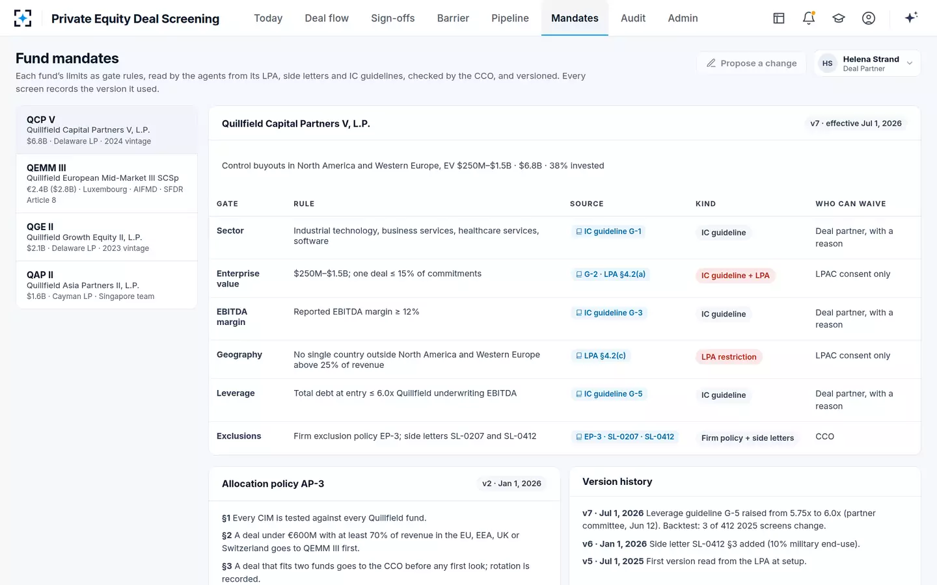This screenshot has width=937, height=585.
Task: Click Firm policy + side letters tag
Action: (x=748, y=438)
